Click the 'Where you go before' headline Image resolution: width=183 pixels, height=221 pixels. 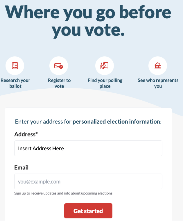click(x=88, y=12)
